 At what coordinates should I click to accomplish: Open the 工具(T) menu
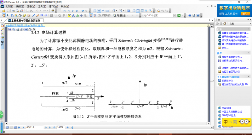click(42, 6)
